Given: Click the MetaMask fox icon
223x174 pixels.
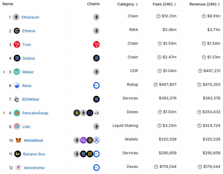Looking at the screenshot, I should coord(18,140).
